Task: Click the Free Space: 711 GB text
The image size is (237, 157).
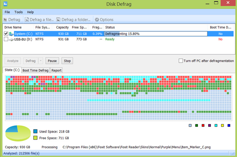Action: (54, 138)
